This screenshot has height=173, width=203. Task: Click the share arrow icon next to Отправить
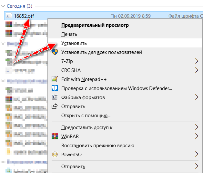pyautogui.click(x=55, y=106)
